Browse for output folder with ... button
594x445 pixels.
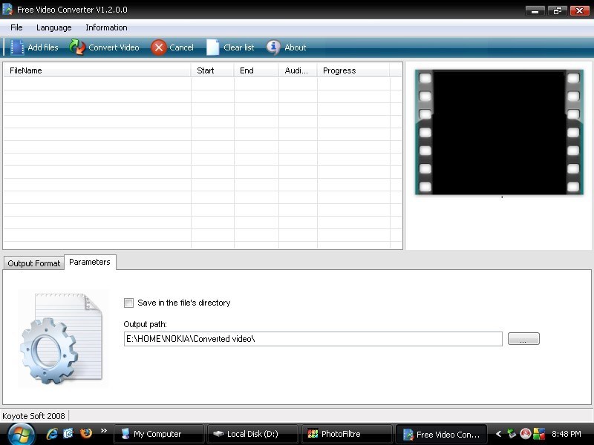pyautogui.click(x=523, y=339)
